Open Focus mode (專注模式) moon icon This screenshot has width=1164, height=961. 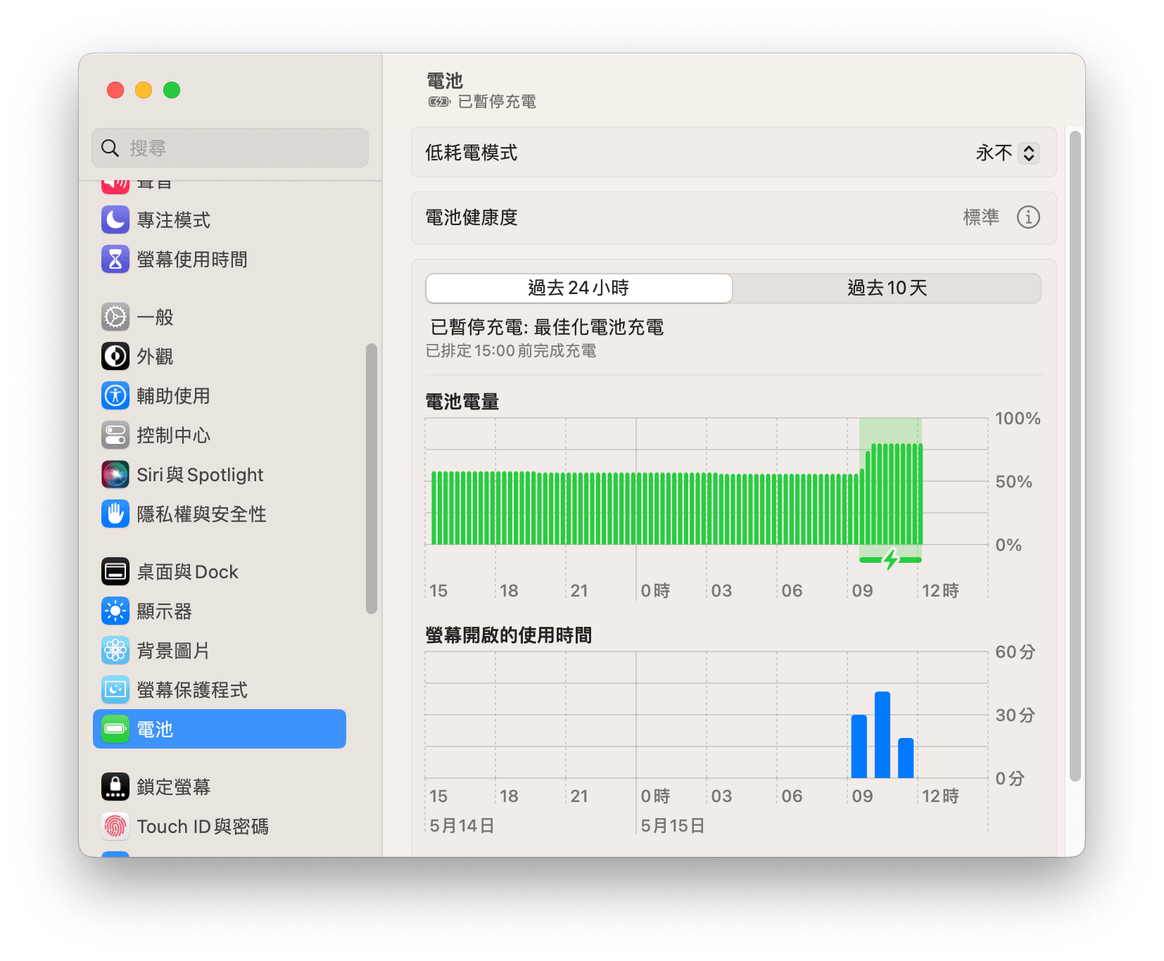(115, 219)
